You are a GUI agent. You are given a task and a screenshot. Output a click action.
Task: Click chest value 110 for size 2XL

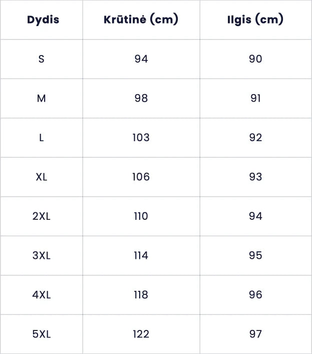pos(141,216)
